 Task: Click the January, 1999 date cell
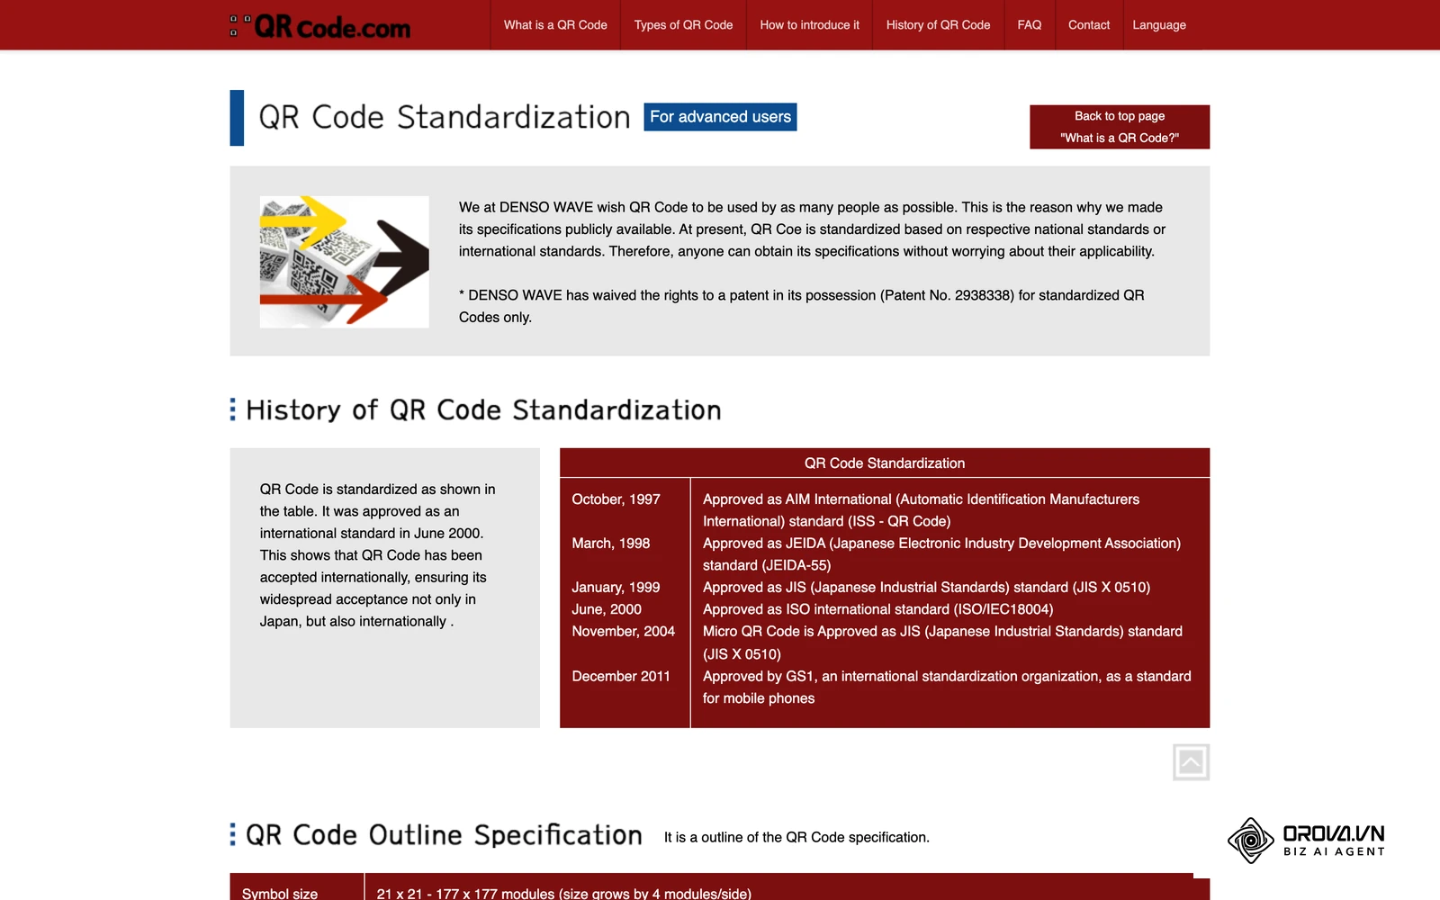click(616, 588)
